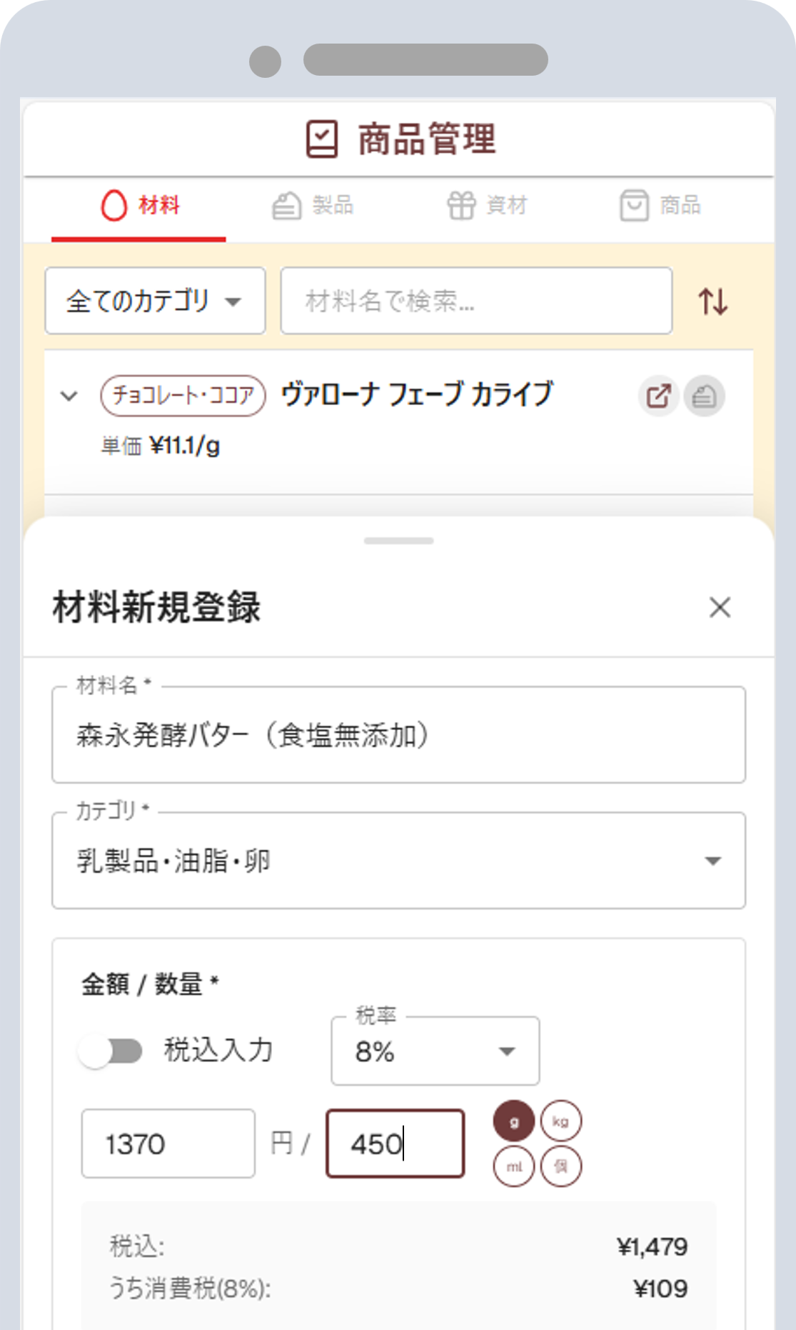This screenshot has height=1330, width=796.
Task: Click the 450 quantity input field
Action: [394, 1142]
